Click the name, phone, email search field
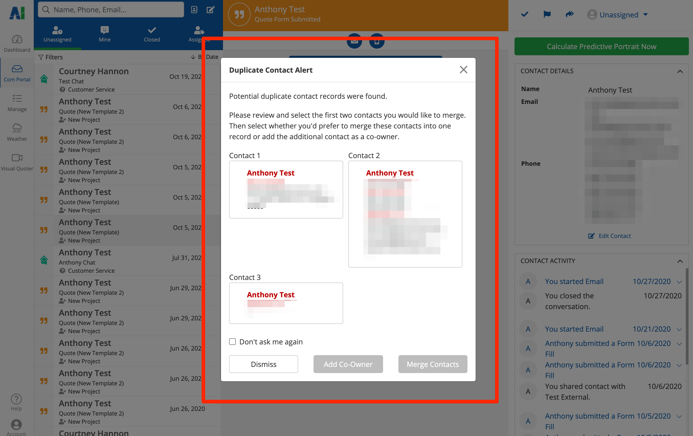 click(x=115, y=10)
